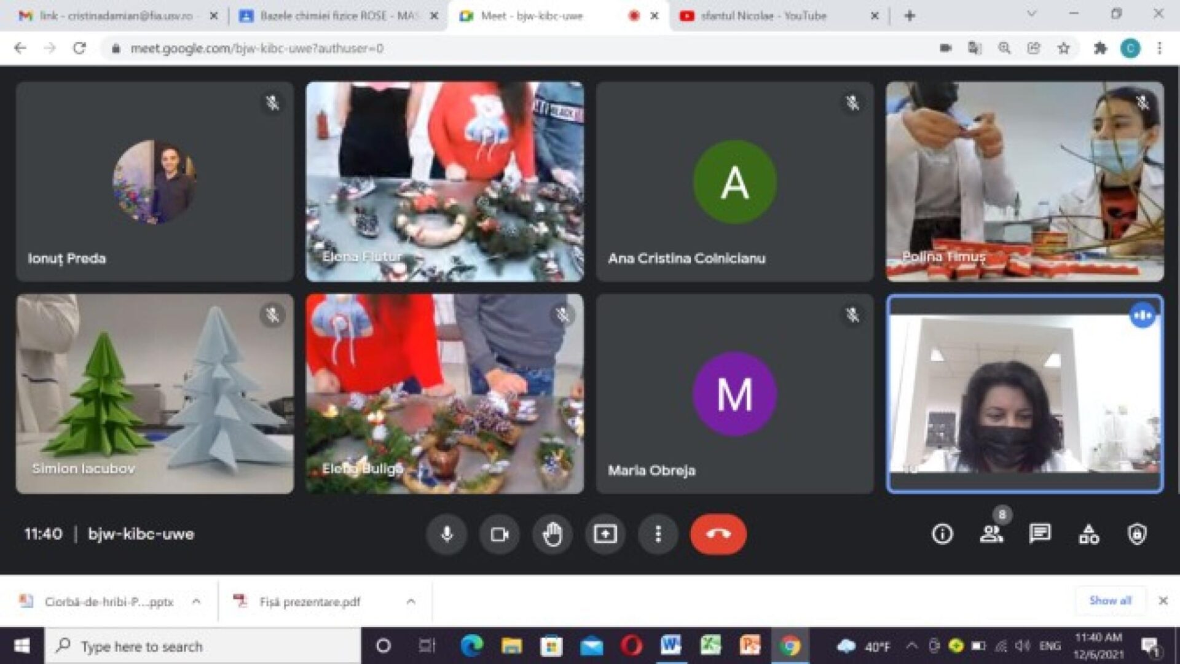Open Word from the taskbar

[670, 646]
